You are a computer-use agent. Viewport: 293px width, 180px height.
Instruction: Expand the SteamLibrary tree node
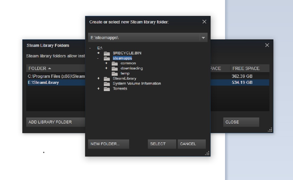98,78
